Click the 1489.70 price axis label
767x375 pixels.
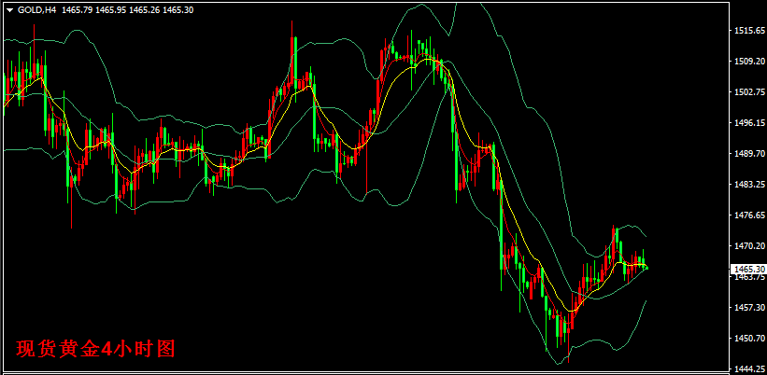click(x=749, y=153)
